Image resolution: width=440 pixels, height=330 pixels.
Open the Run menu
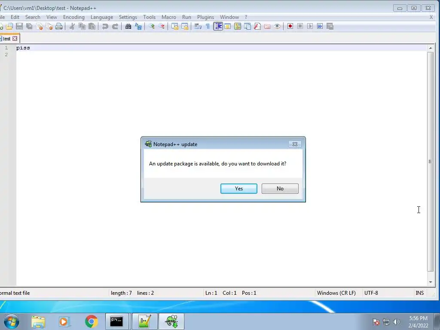tap(186, 17)
